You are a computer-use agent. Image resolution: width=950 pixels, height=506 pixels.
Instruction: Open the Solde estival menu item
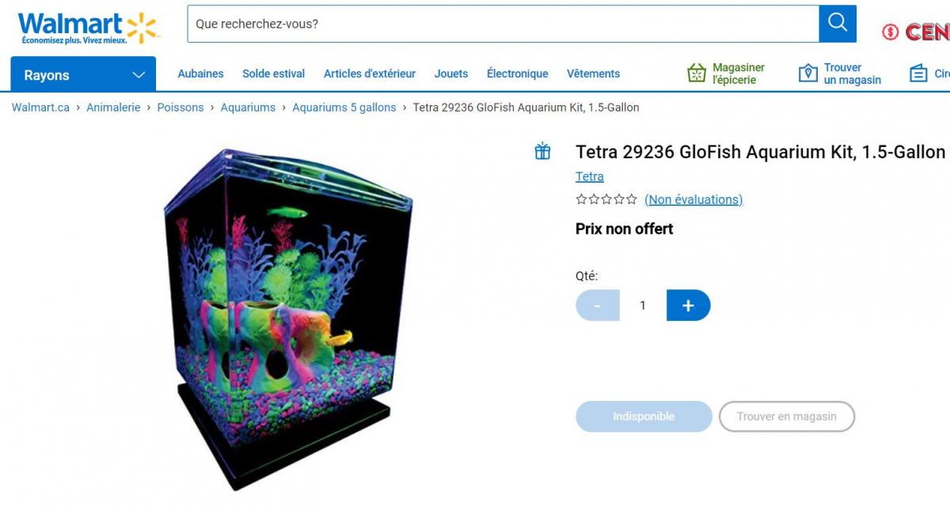coord(274,74)
